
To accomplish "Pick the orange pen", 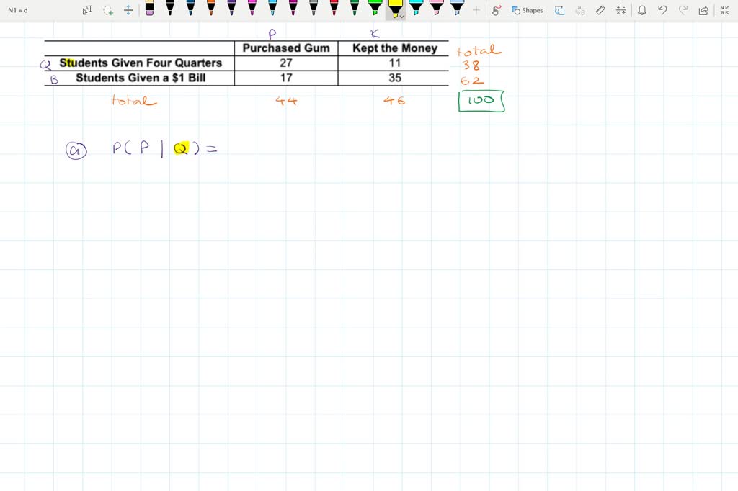I will pyautogui.click(x=210, y=9).
